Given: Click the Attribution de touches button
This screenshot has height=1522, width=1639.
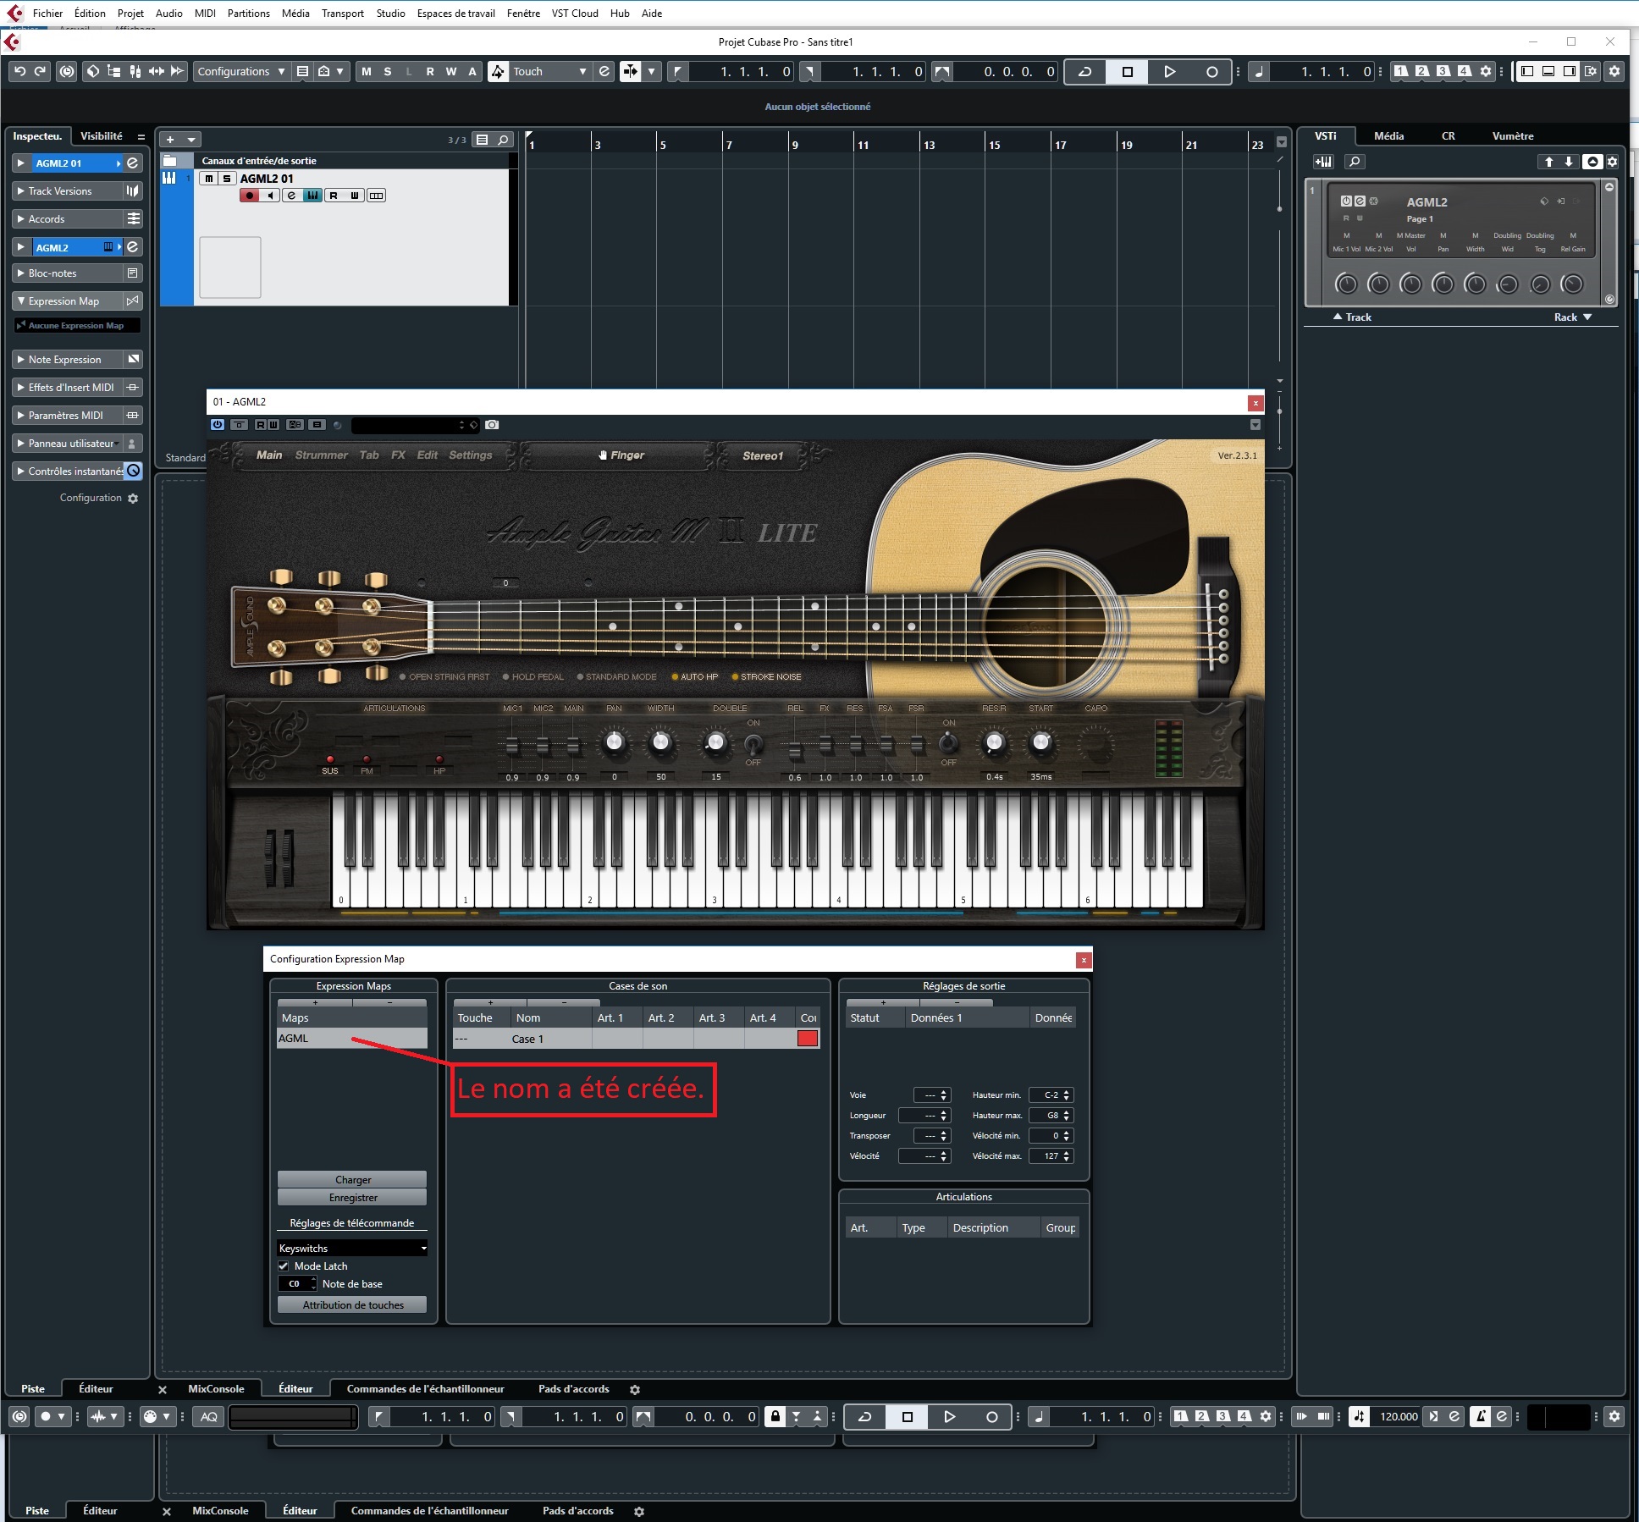Looking at the screenshot, I should point(352,1304).
